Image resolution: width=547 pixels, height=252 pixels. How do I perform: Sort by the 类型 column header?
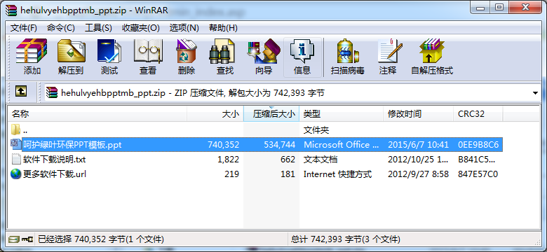coord(342,114)
